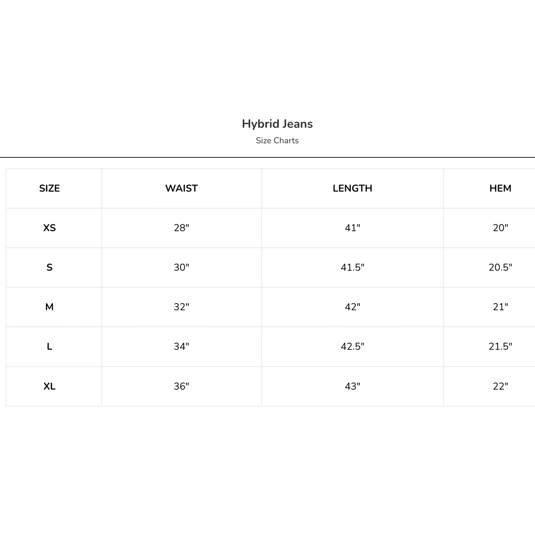The width and height of the screenshot is (535, 535).
Task: Click the 20.5" hem value
Action: [500, 267]
